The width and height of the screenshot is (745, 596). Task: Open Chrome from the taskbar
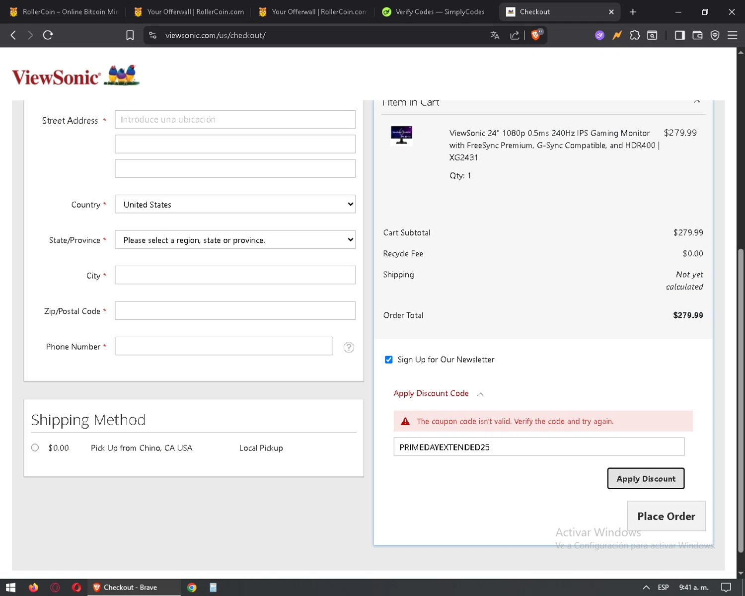coord(192,588)
